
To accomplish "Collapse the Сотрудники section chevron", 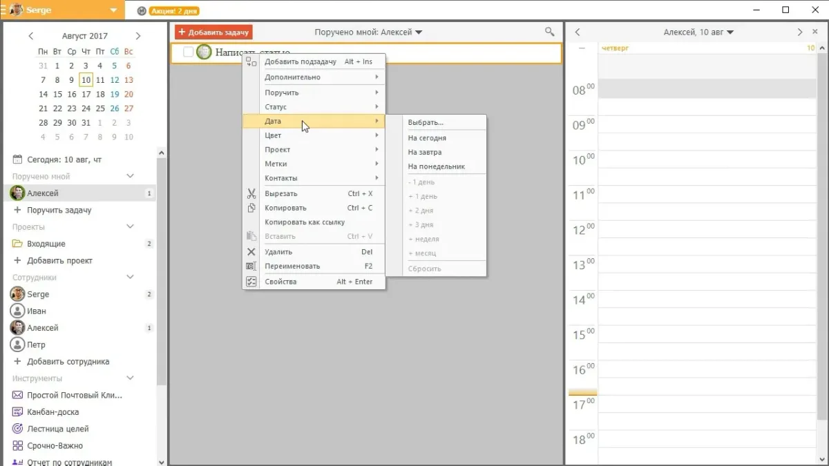I will tap(130, 278).
